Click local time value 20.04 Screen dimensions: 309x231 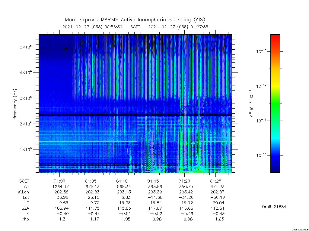tap(218, 203)
